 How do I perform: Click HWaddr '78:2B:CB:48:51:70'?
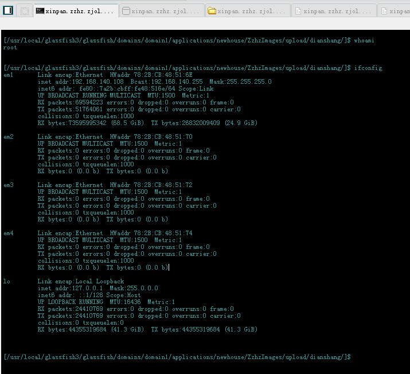coord(163,137)
